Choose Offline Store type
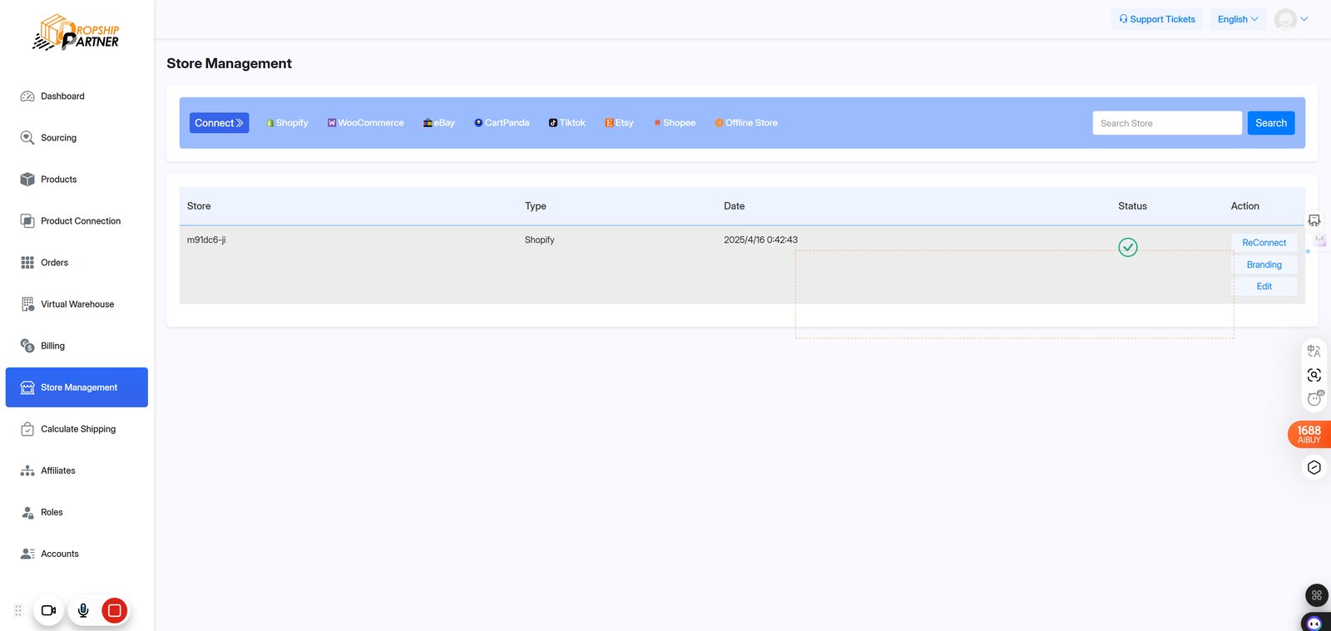The width and height of the screenshot is (1331, 631). [746, 123]
